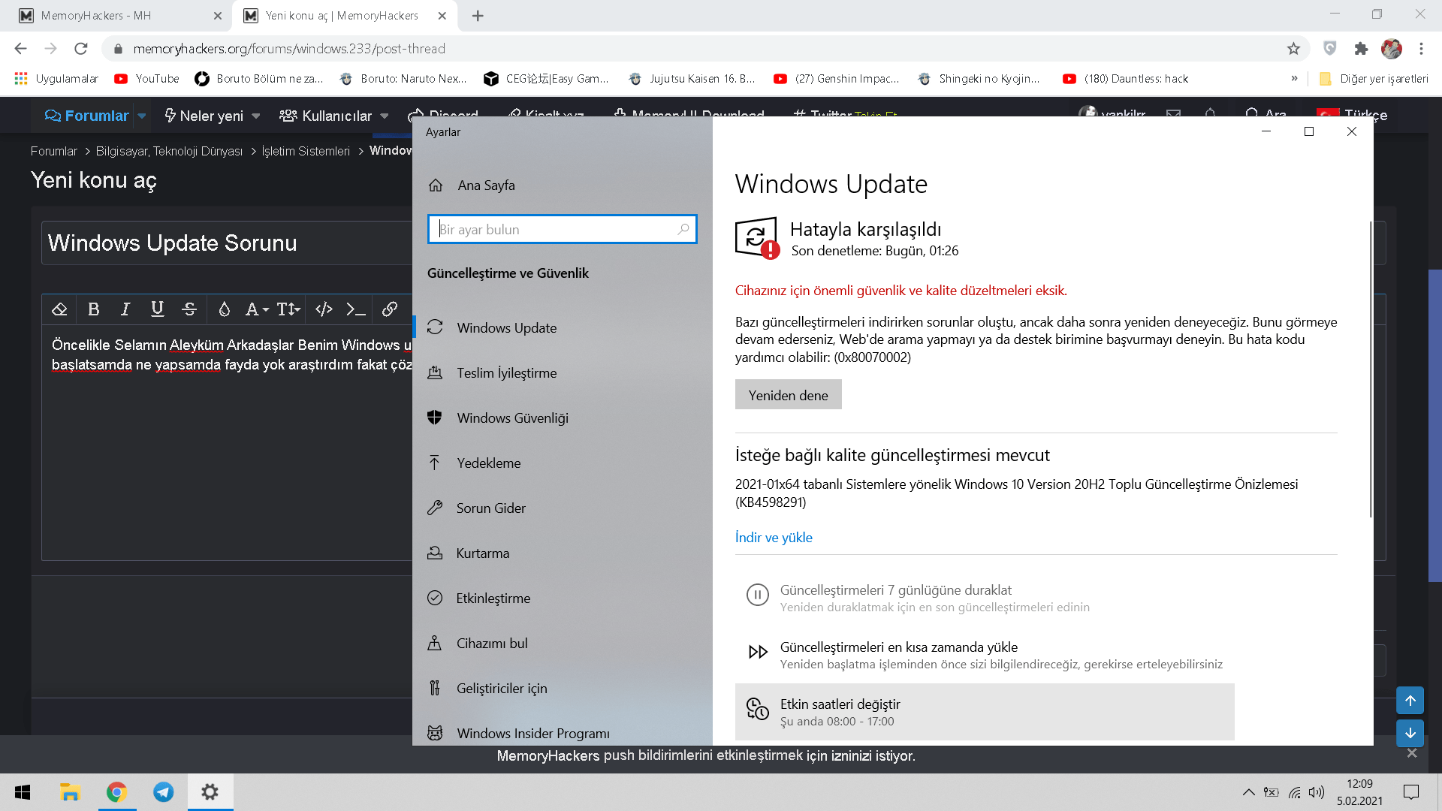Dismiss the push notification banner
Image resolution: width=1442 pixels, height=811 pixels.
tap(1412, 753)
